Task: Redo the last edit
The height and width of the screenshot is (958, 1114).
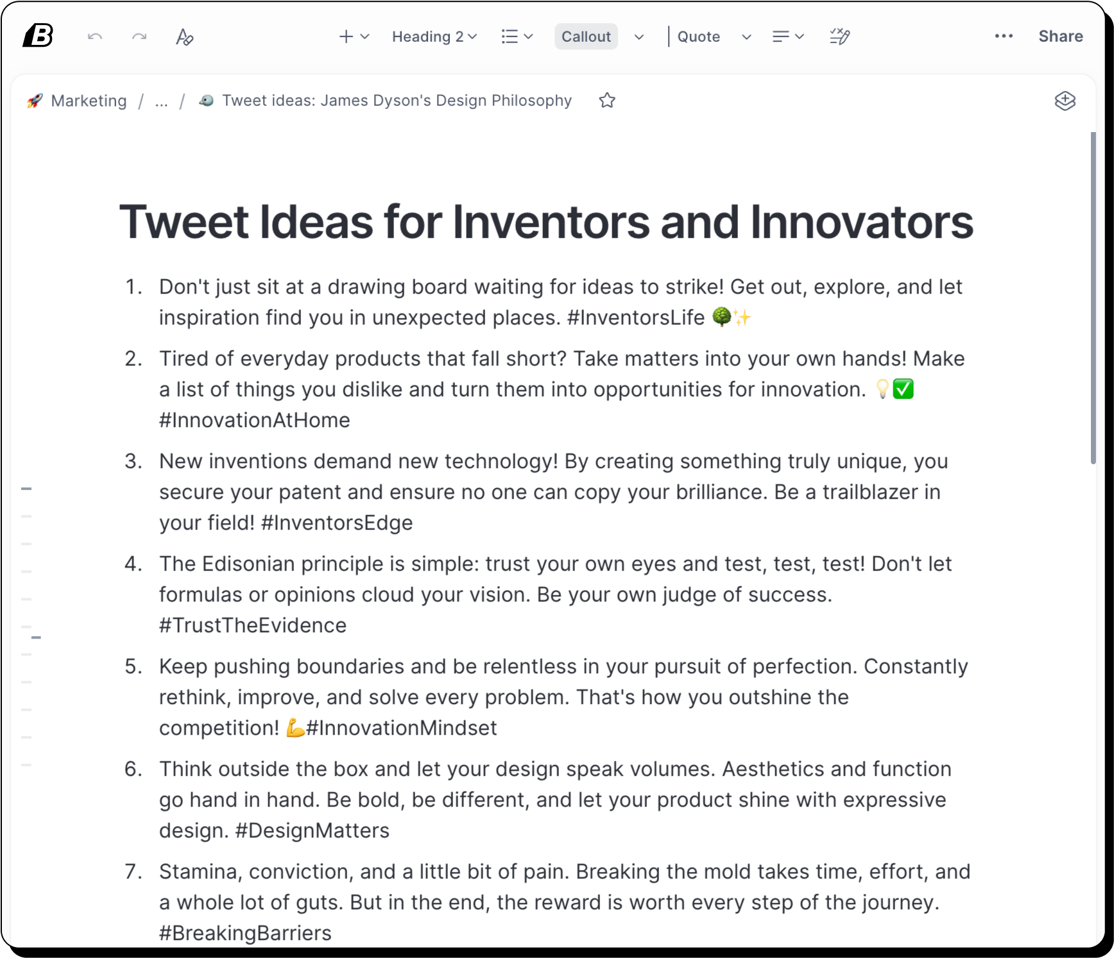Action: point(138,37)
